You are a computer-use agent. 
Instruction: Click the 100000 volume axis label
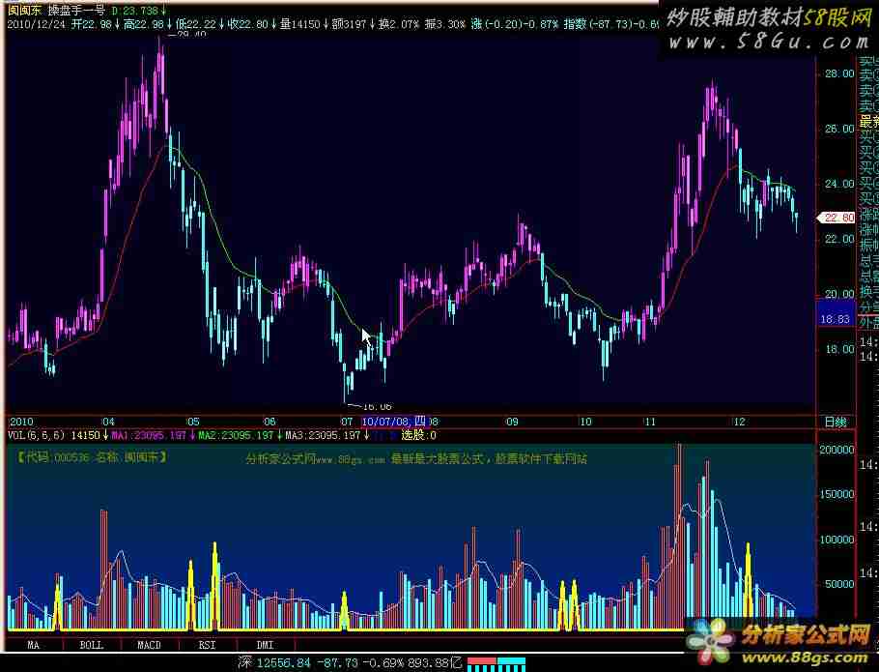tap(836, 540)
